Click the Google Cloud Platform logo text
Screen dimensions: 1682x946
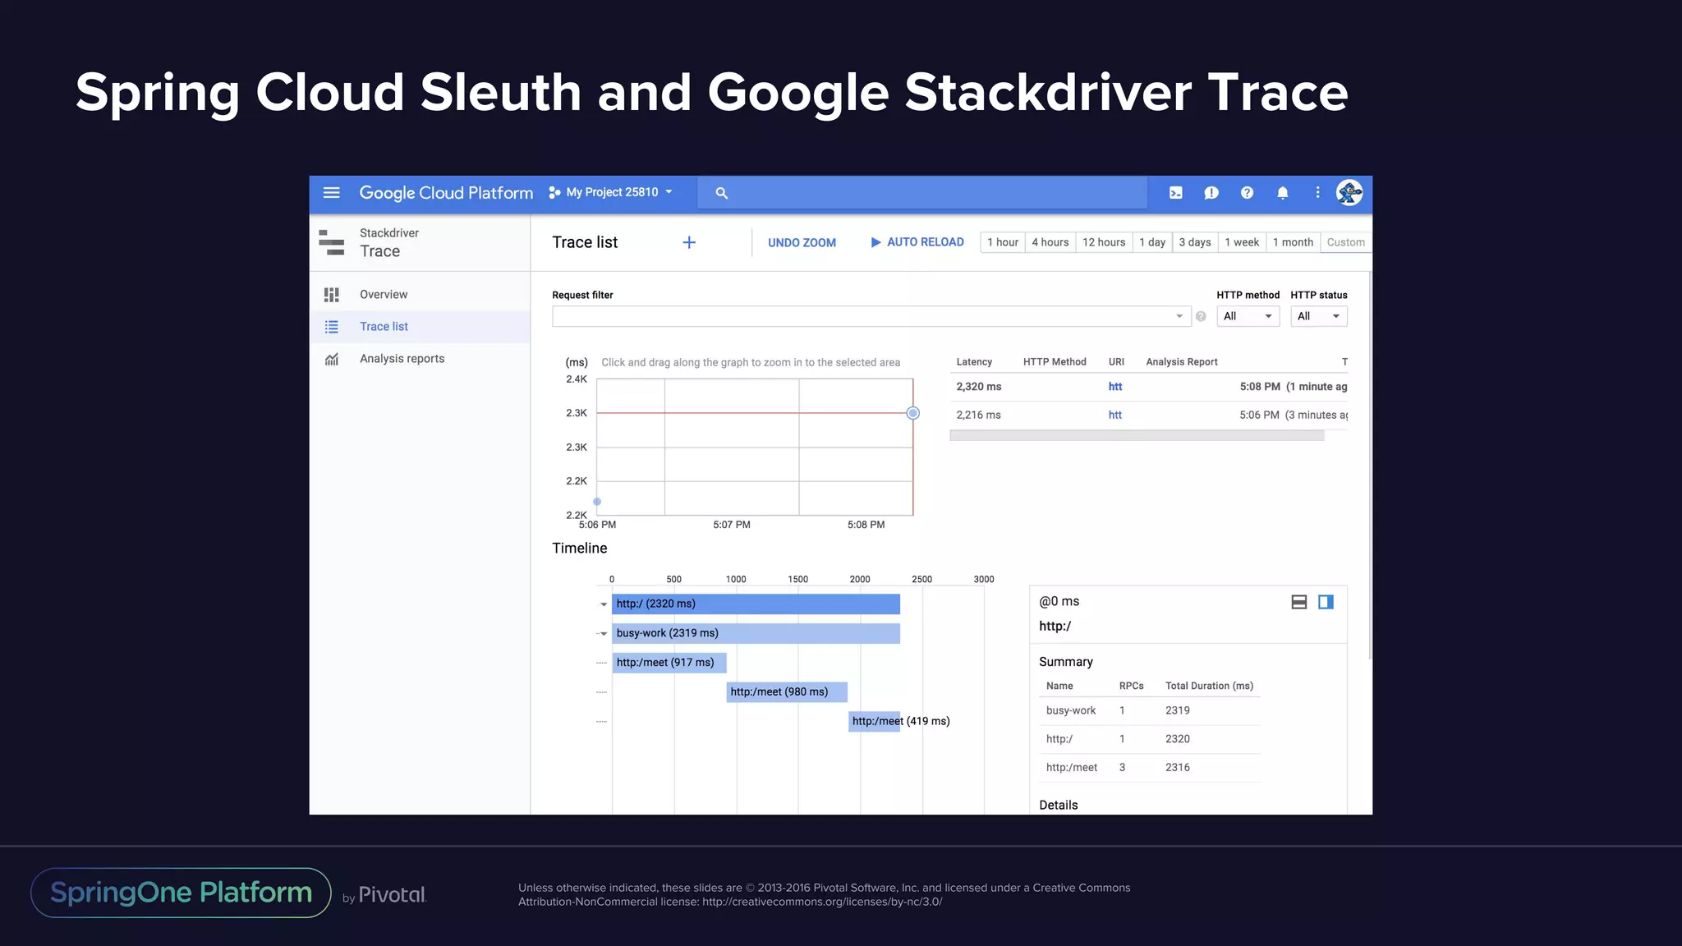[x=446, y=192]
